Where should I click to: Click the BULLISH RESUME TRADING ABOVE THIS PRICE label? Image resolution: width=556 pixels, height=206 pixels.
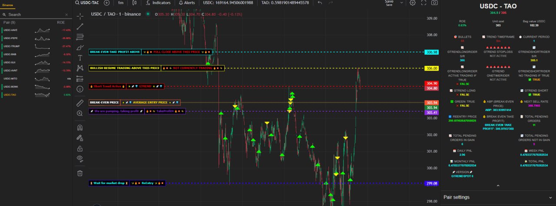(x=125, y=68)
